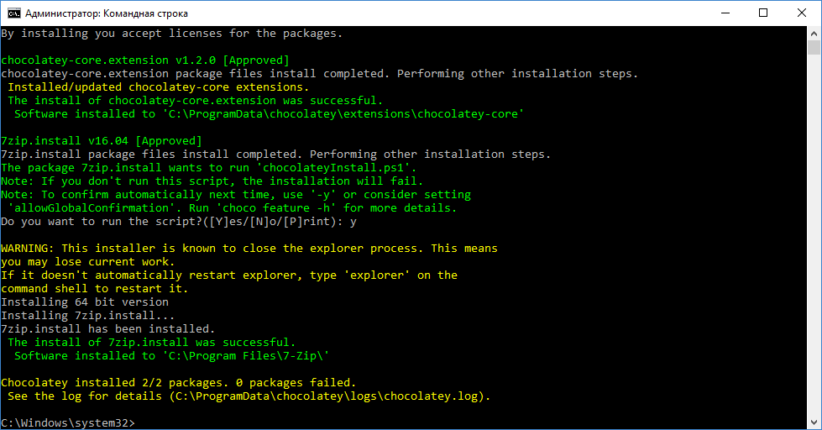Click the scrollbar up arrow
The height and width of the screenshot is (430, 822).
tap(814, 33)
